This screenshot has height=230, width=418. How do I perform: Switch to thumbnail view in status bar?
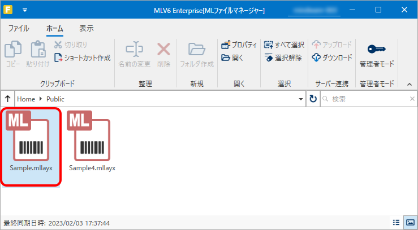[409, 223]
